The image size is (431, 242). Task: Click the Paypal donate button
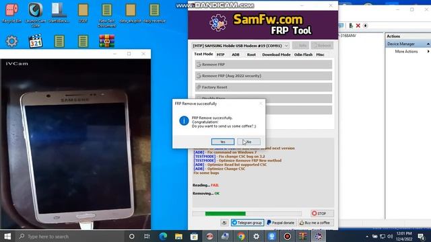click(281, 223)
